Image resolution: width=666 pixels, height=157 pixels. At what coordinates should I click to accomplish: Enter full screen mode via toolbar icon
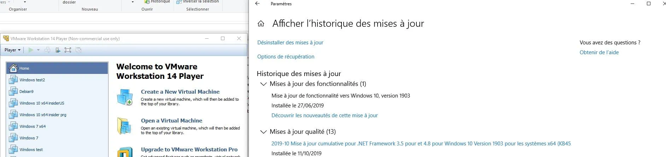pyautogui.click(x=68, y=50)
